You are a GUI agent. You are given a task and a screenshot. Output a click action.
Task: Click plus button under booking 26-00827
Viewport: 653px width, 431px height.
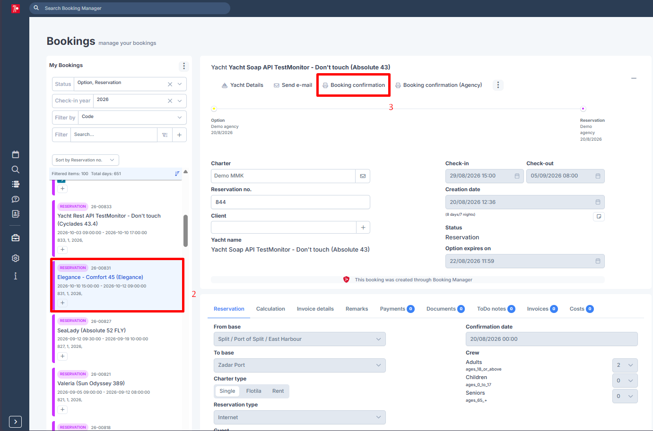(62, 356)
